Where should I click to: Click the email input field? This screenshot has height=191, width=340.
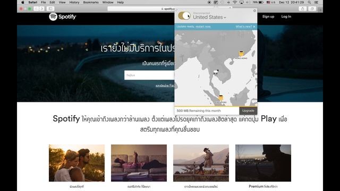coord(149,75)
